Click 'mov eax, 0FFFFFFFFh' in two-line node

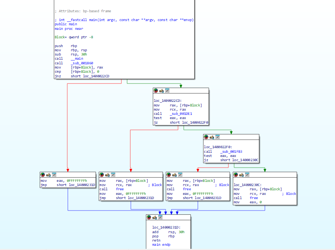(64, 181)
